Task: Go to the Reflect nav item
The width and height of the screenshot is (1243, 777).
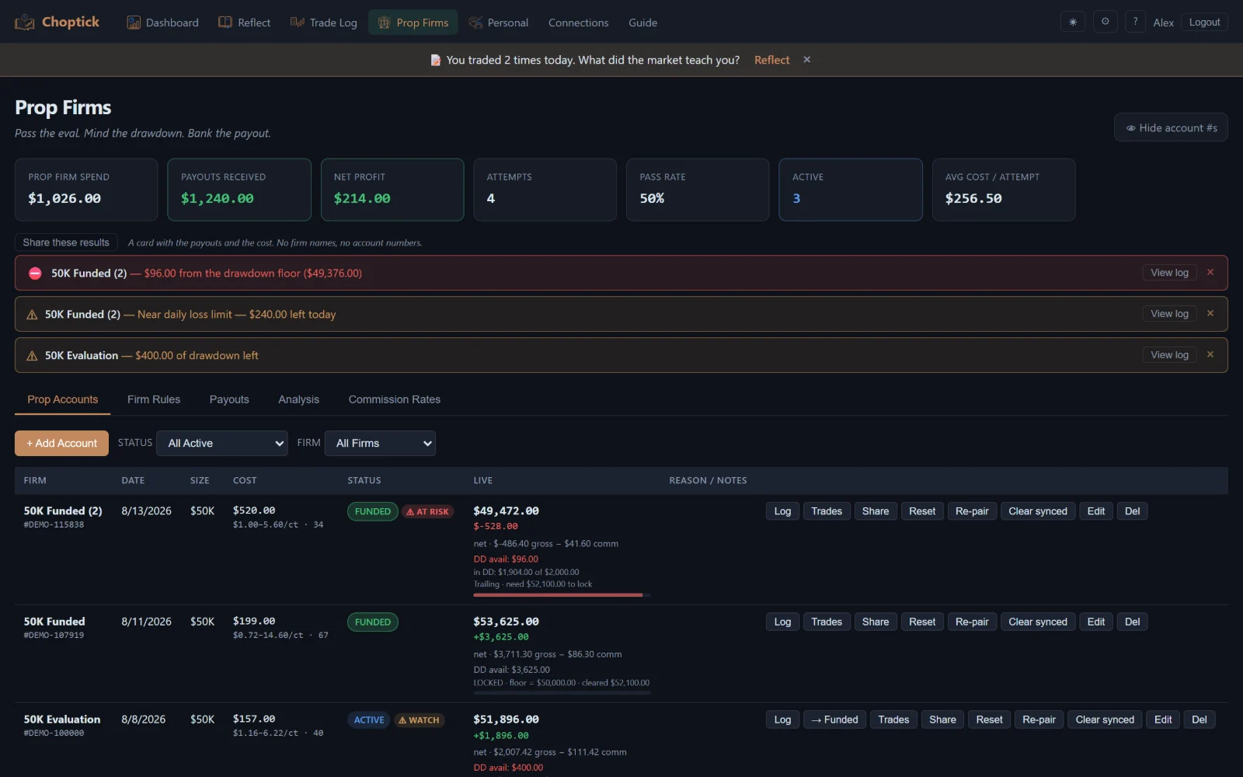Action: [x=244, y=23]
